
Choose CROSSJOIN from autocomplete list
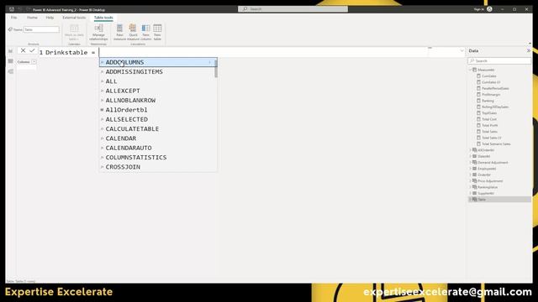coord(158,167)
